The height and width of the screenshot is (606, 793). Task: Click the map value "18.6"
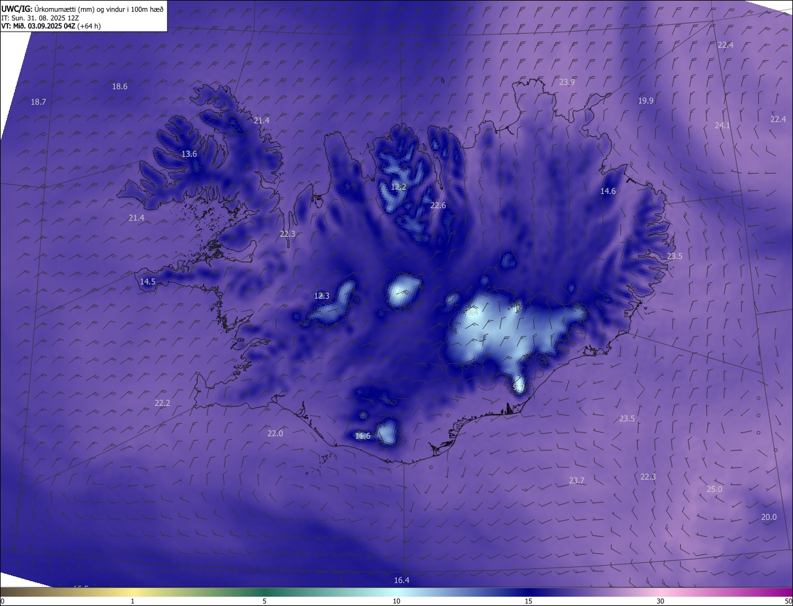click(x=120, y=87)
